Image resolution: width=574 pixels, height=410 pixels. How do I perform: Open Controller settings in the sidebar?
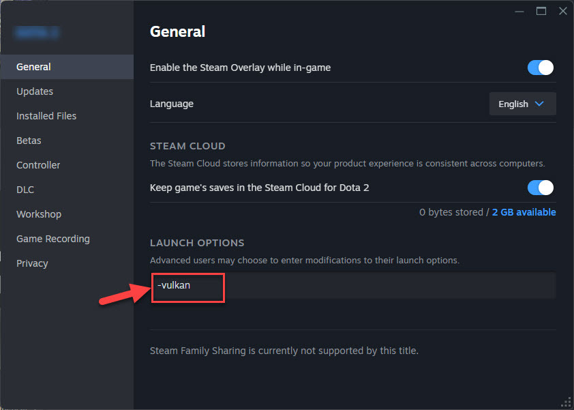point(38,165)
